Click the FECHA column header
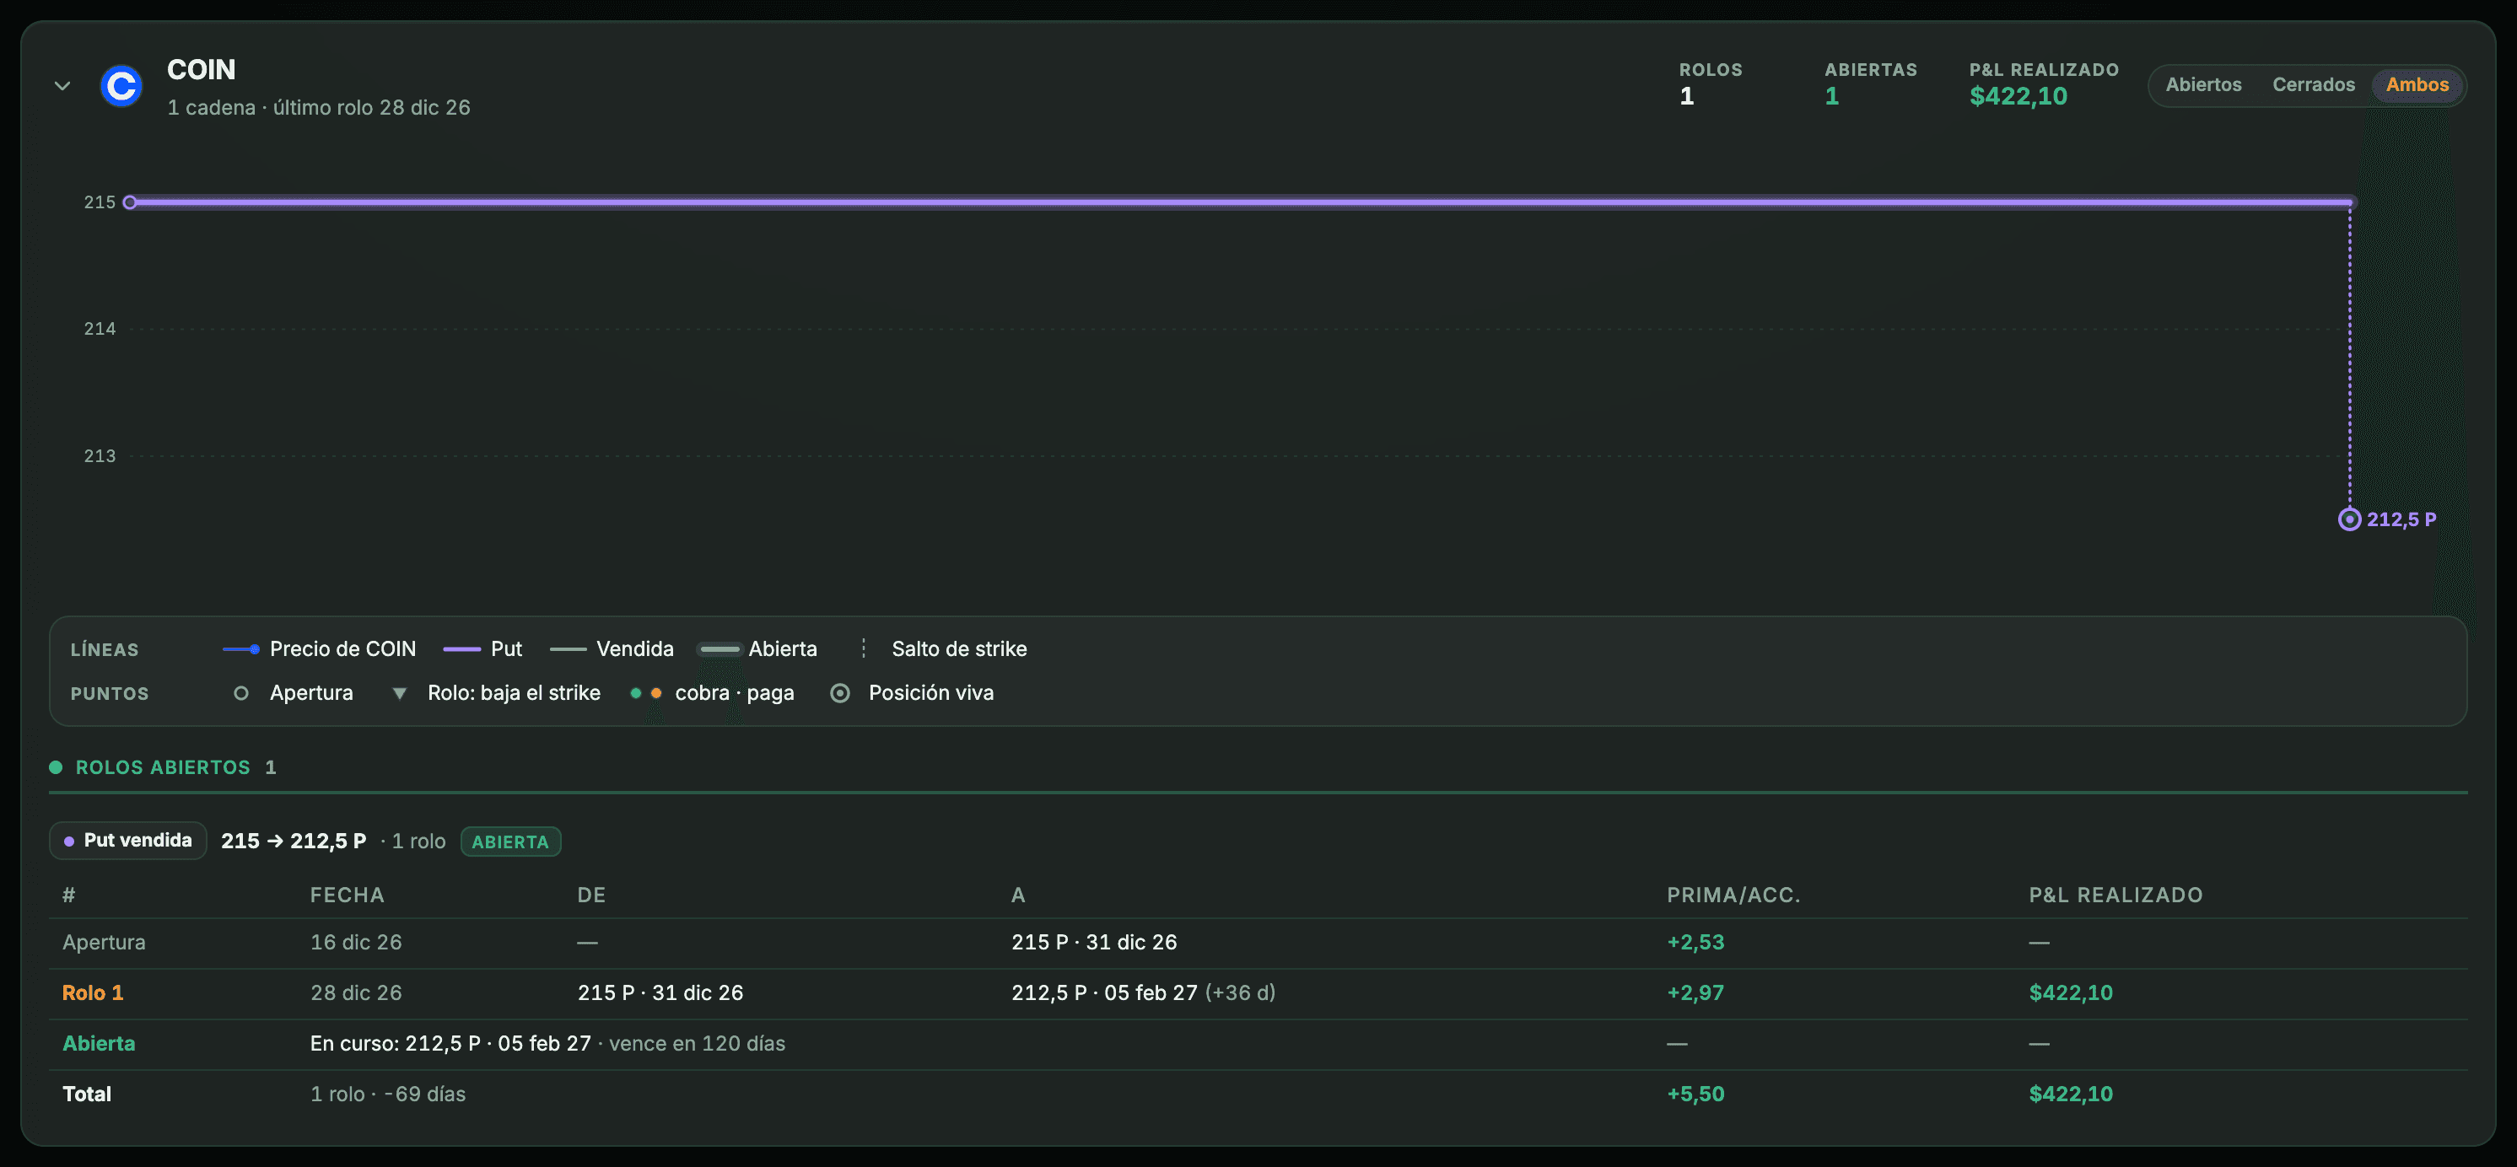 pos(347,895)
